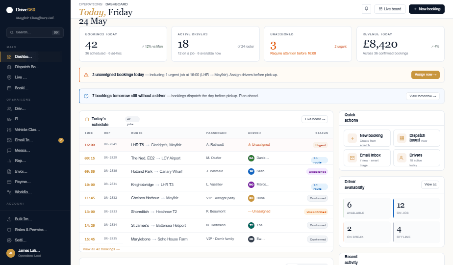Click driver avatar DA for Danie
Viewport: 453px width, 265px height.
pyautogui.click(x=251, y=158)
